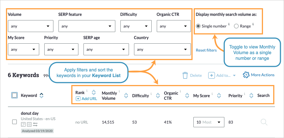
Task: Sort keywords by Organic CTR arrows
Action: pos(187,96)
